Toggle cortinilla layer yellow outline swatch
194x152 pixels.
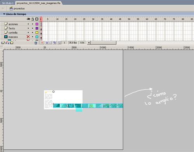point(37,33)
